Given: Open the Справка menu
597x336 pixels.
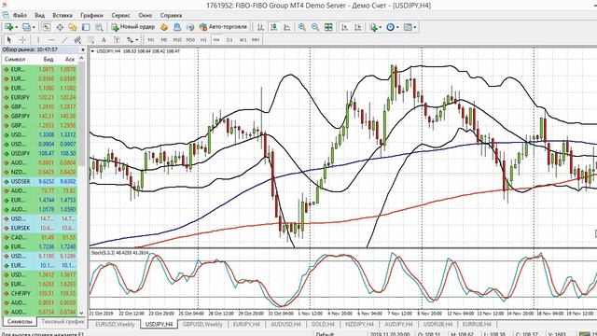Looking at the screenshot, I should click(171, 16).
